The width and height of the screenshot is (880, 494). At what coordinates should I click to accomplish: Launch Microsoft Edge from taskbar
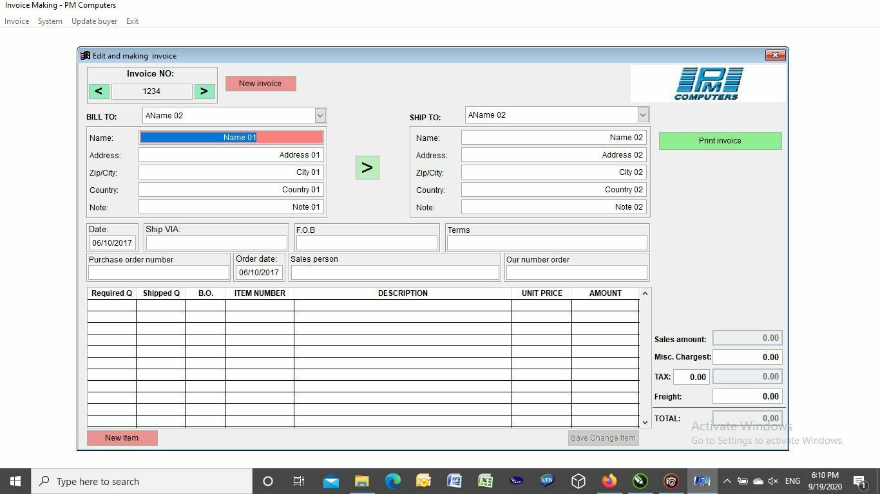[x=393, y=481]
